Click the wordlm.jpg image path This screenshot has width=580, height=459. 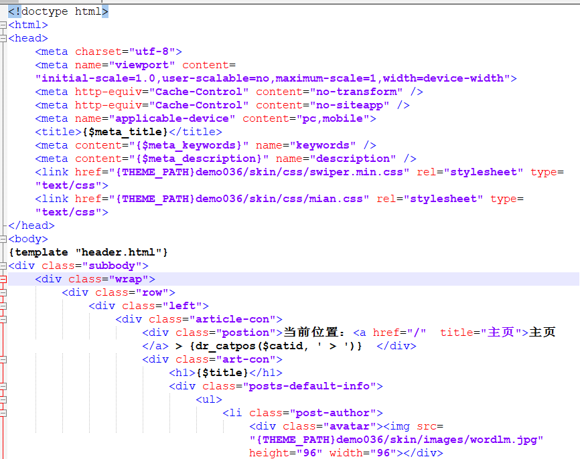[x=396, y=440]
